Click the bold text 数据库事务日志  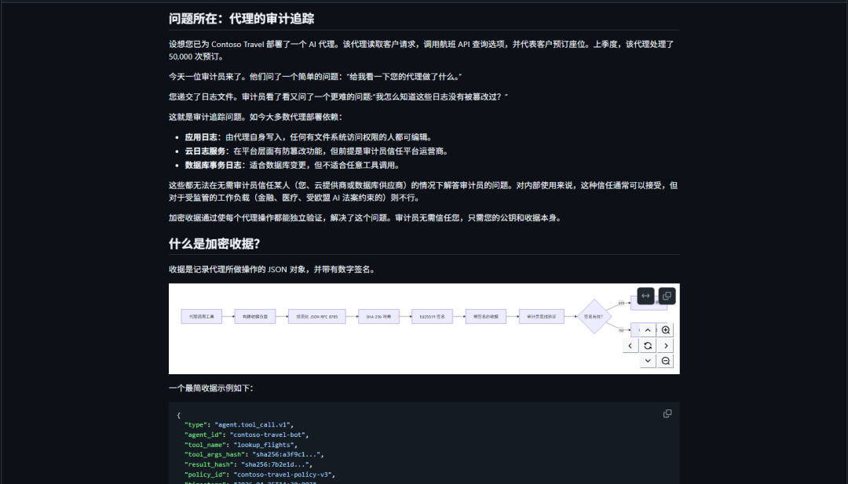click(213, 166)
